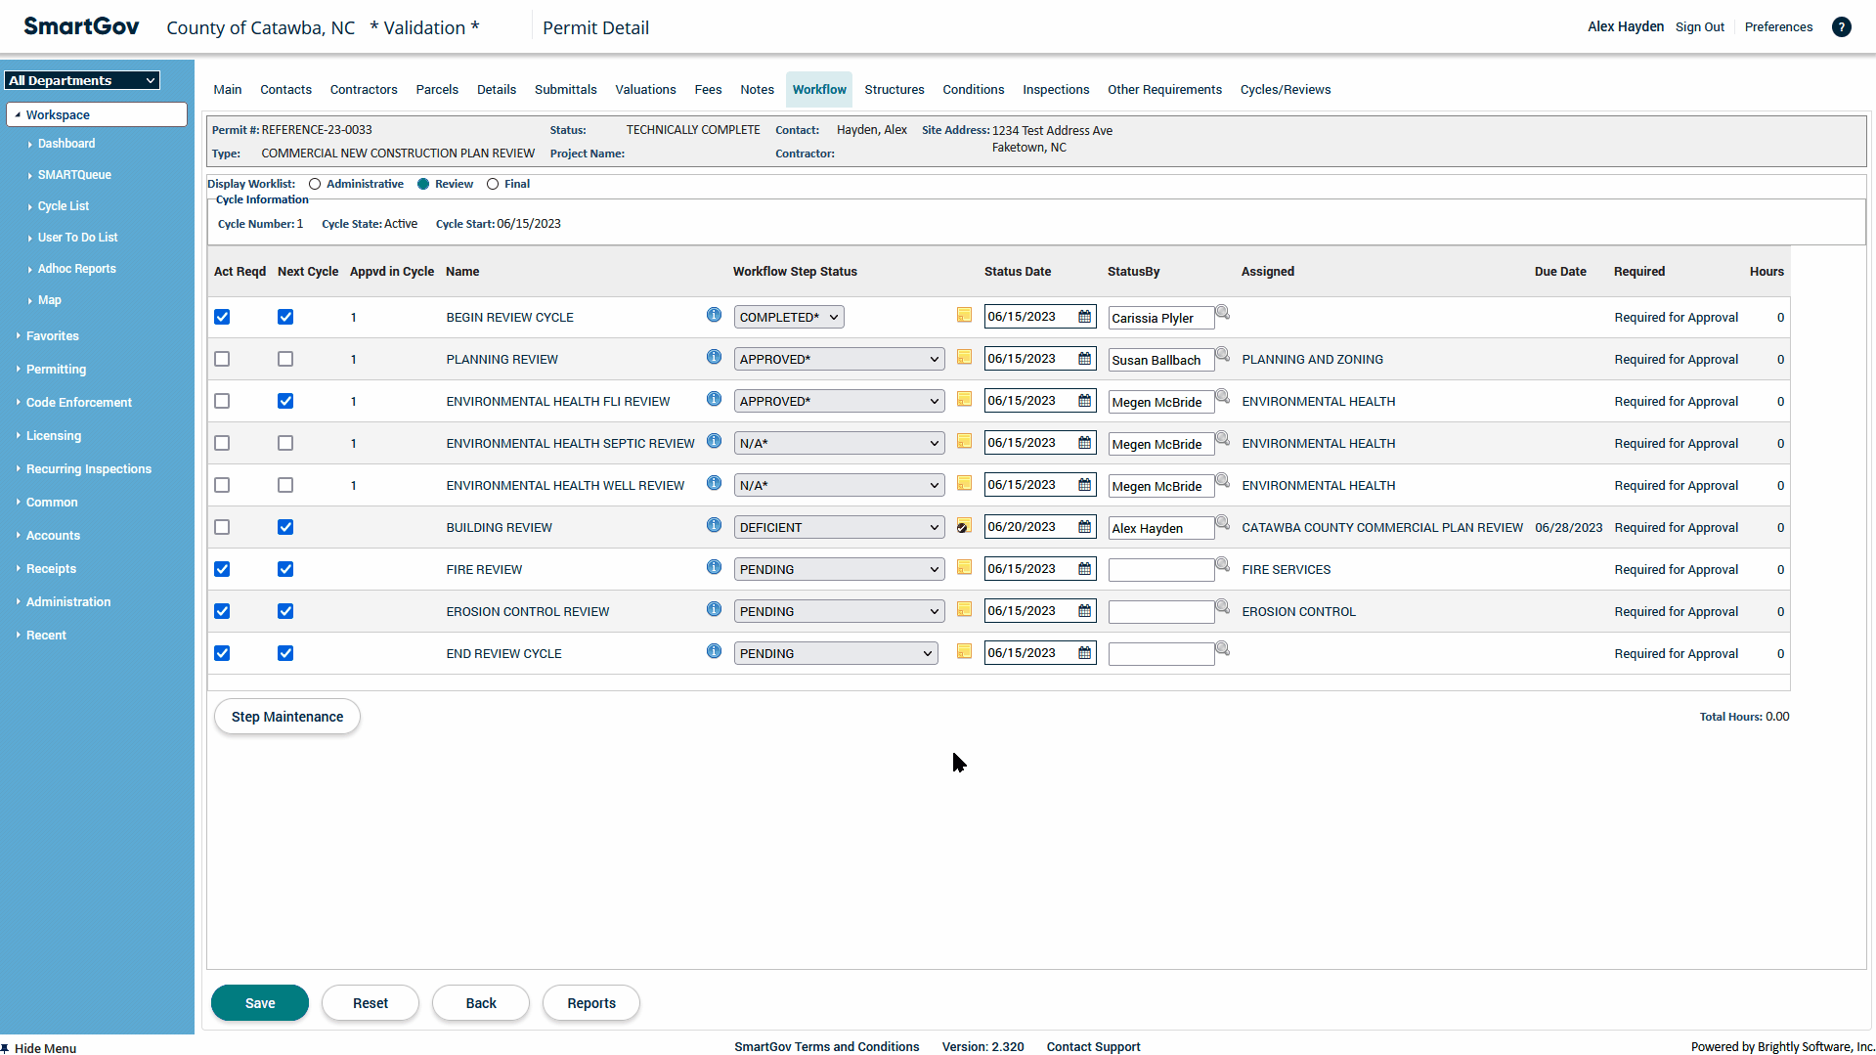Select the Administrative worklist radio button
The width and height of the screenshot is (1876, 1055).
[315, 184]
